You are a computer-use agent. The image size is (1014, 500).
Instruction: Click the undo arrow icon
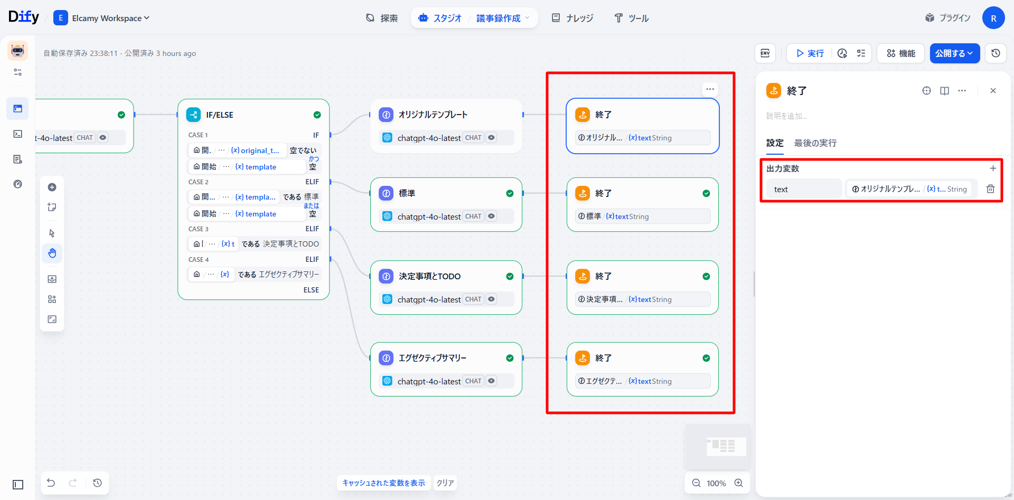pos(51,483)
